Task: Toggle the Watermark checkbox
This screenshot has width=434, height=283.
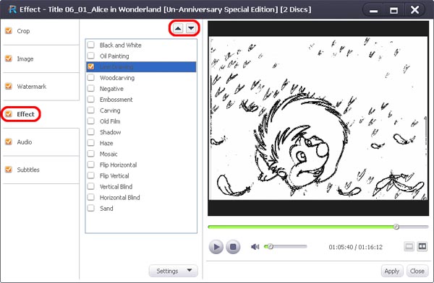Action: tap(9, 86)
